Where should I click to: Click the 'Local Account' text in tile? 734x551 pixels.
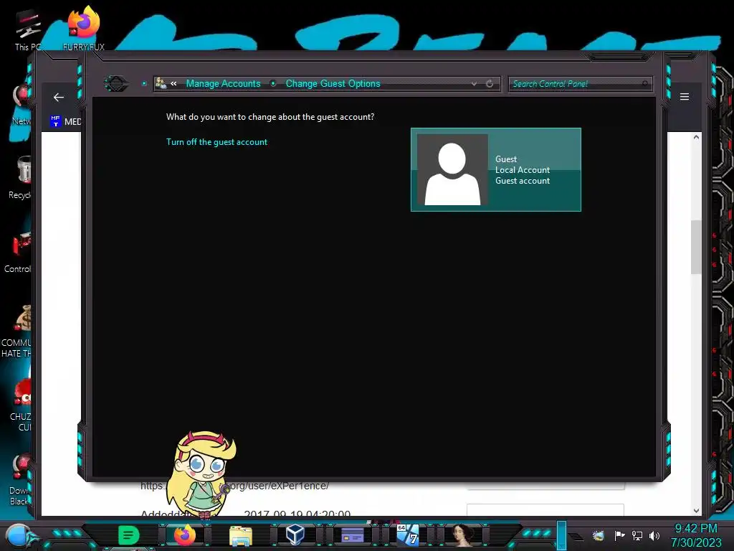(x=523, y=170)
